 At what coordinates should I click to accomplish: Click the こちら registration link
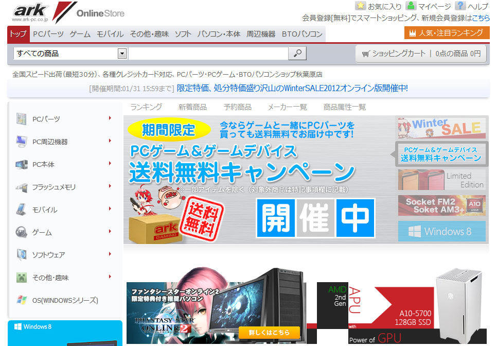click(481, 18)
